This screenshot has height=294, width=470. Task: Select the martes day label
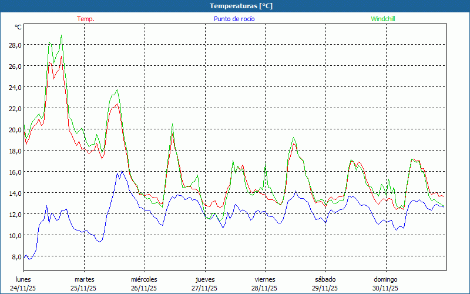(84, 279)
